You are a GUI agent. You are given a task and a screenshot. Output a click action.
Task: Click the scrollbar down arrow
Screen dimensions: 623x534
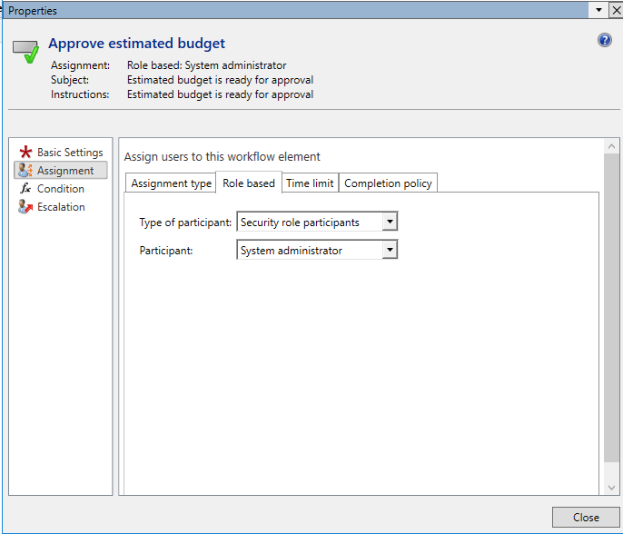(x=610, y=488)
